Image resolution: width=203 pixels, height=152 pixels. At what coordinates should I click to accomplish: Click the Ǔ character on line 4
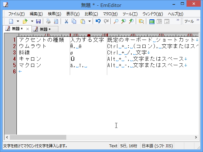[x=73, y=59]
